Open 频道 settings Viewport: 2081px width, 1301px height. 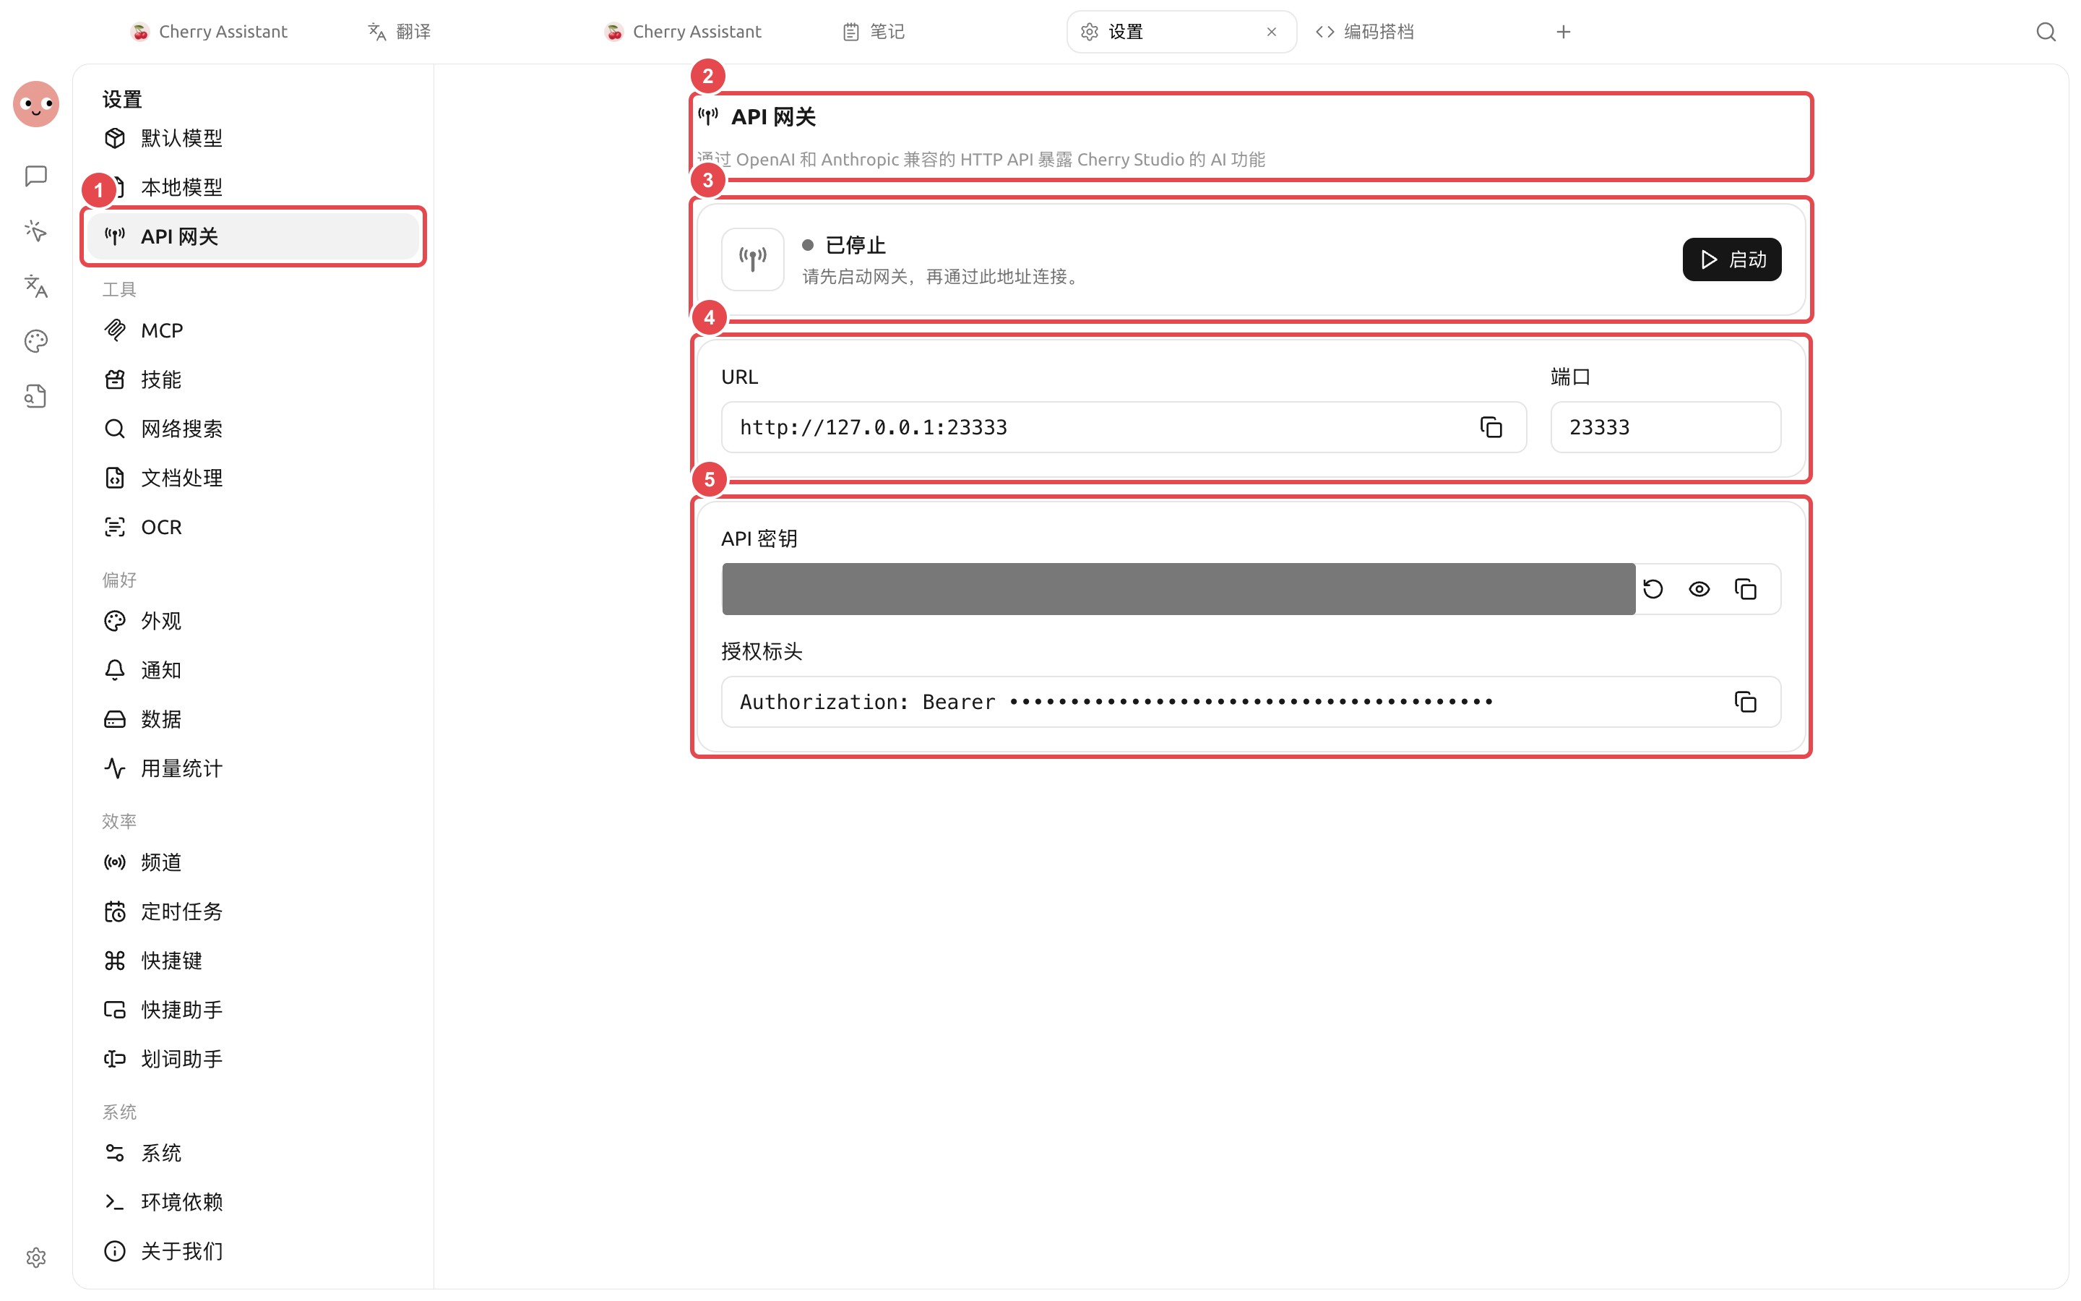click(x=253, y=862)
